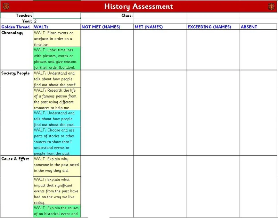Select the Teacher name input cell
This screenshot has width=278, height=218.
tap(57, 15)
